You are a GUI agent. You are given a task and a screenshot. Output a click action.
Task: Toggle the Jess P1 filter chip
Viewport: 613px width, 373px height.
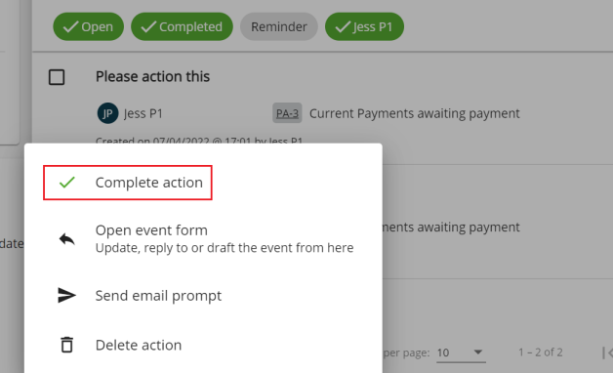click(364, 26)
